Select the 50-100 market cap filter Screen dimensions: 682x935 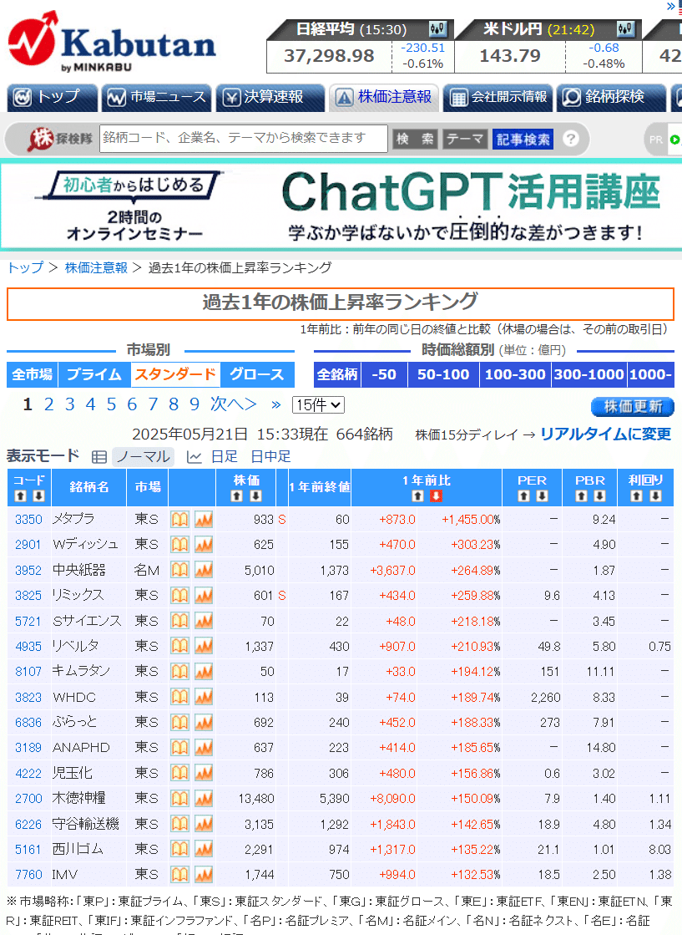tap(442, 374)
